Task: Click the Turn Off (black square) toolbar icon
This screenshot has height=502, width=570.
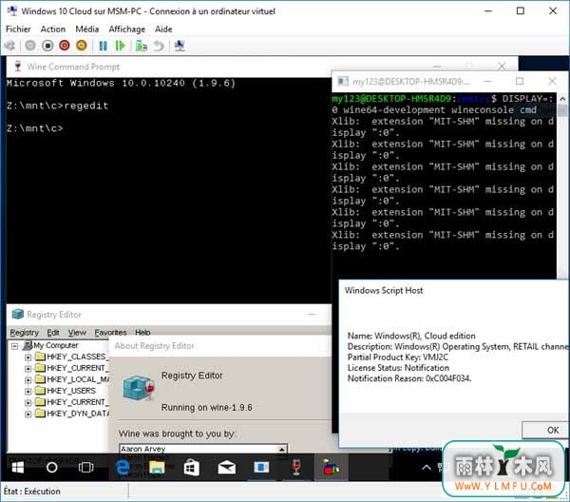Action: pyautogui.click(x=47, y=46)
